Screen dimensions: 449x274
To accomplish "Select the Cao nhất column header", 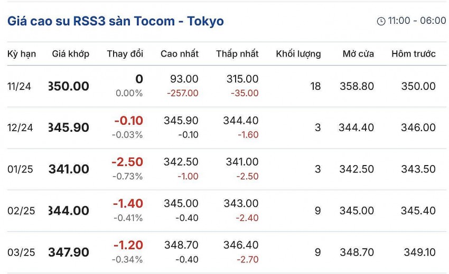I will pyautogui.click(x=180, y=54).
